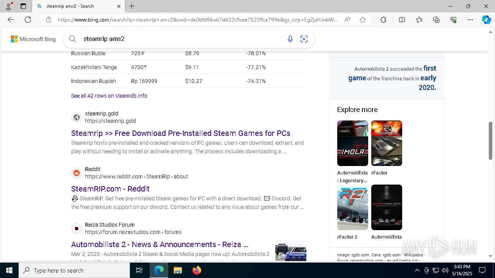Open Tab actions menu
The height and width of the screenshot is (278, 495).
(x=23, y=6)
